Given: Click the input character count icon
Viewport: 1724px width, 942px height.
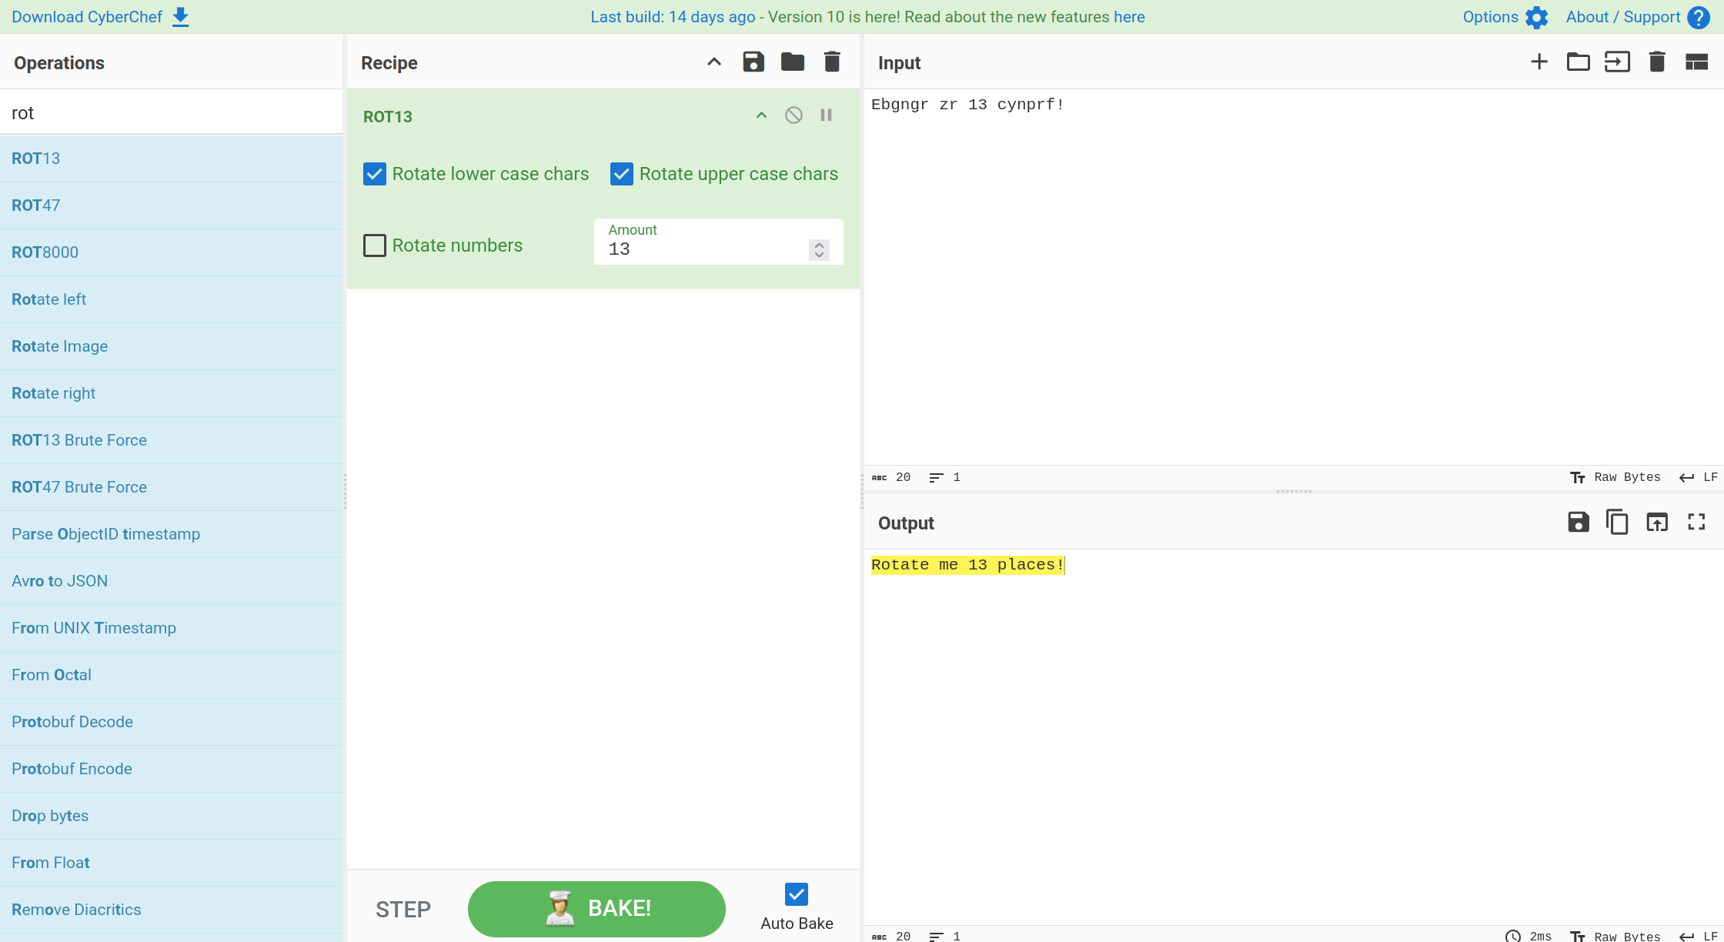Looking at the screenshot, I should point(879,478).
